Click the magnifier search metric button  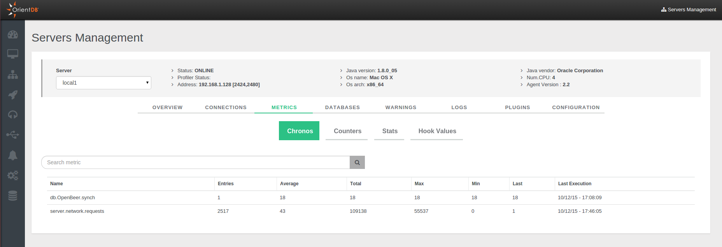pos(357,162)
